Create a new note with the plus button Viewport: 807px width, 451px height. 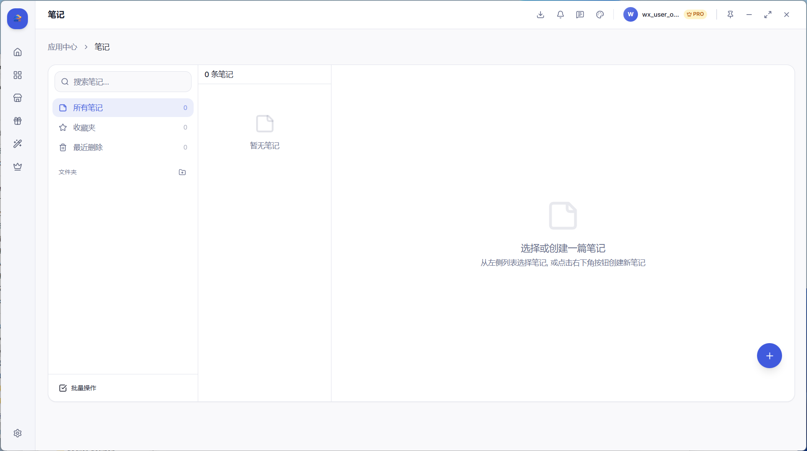pos(769,356)
